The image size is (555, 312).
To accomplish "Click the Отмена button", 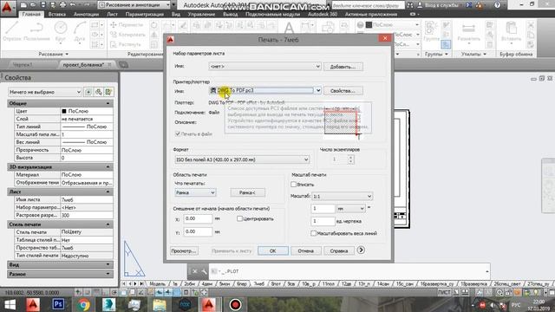I will pos(305,250).
